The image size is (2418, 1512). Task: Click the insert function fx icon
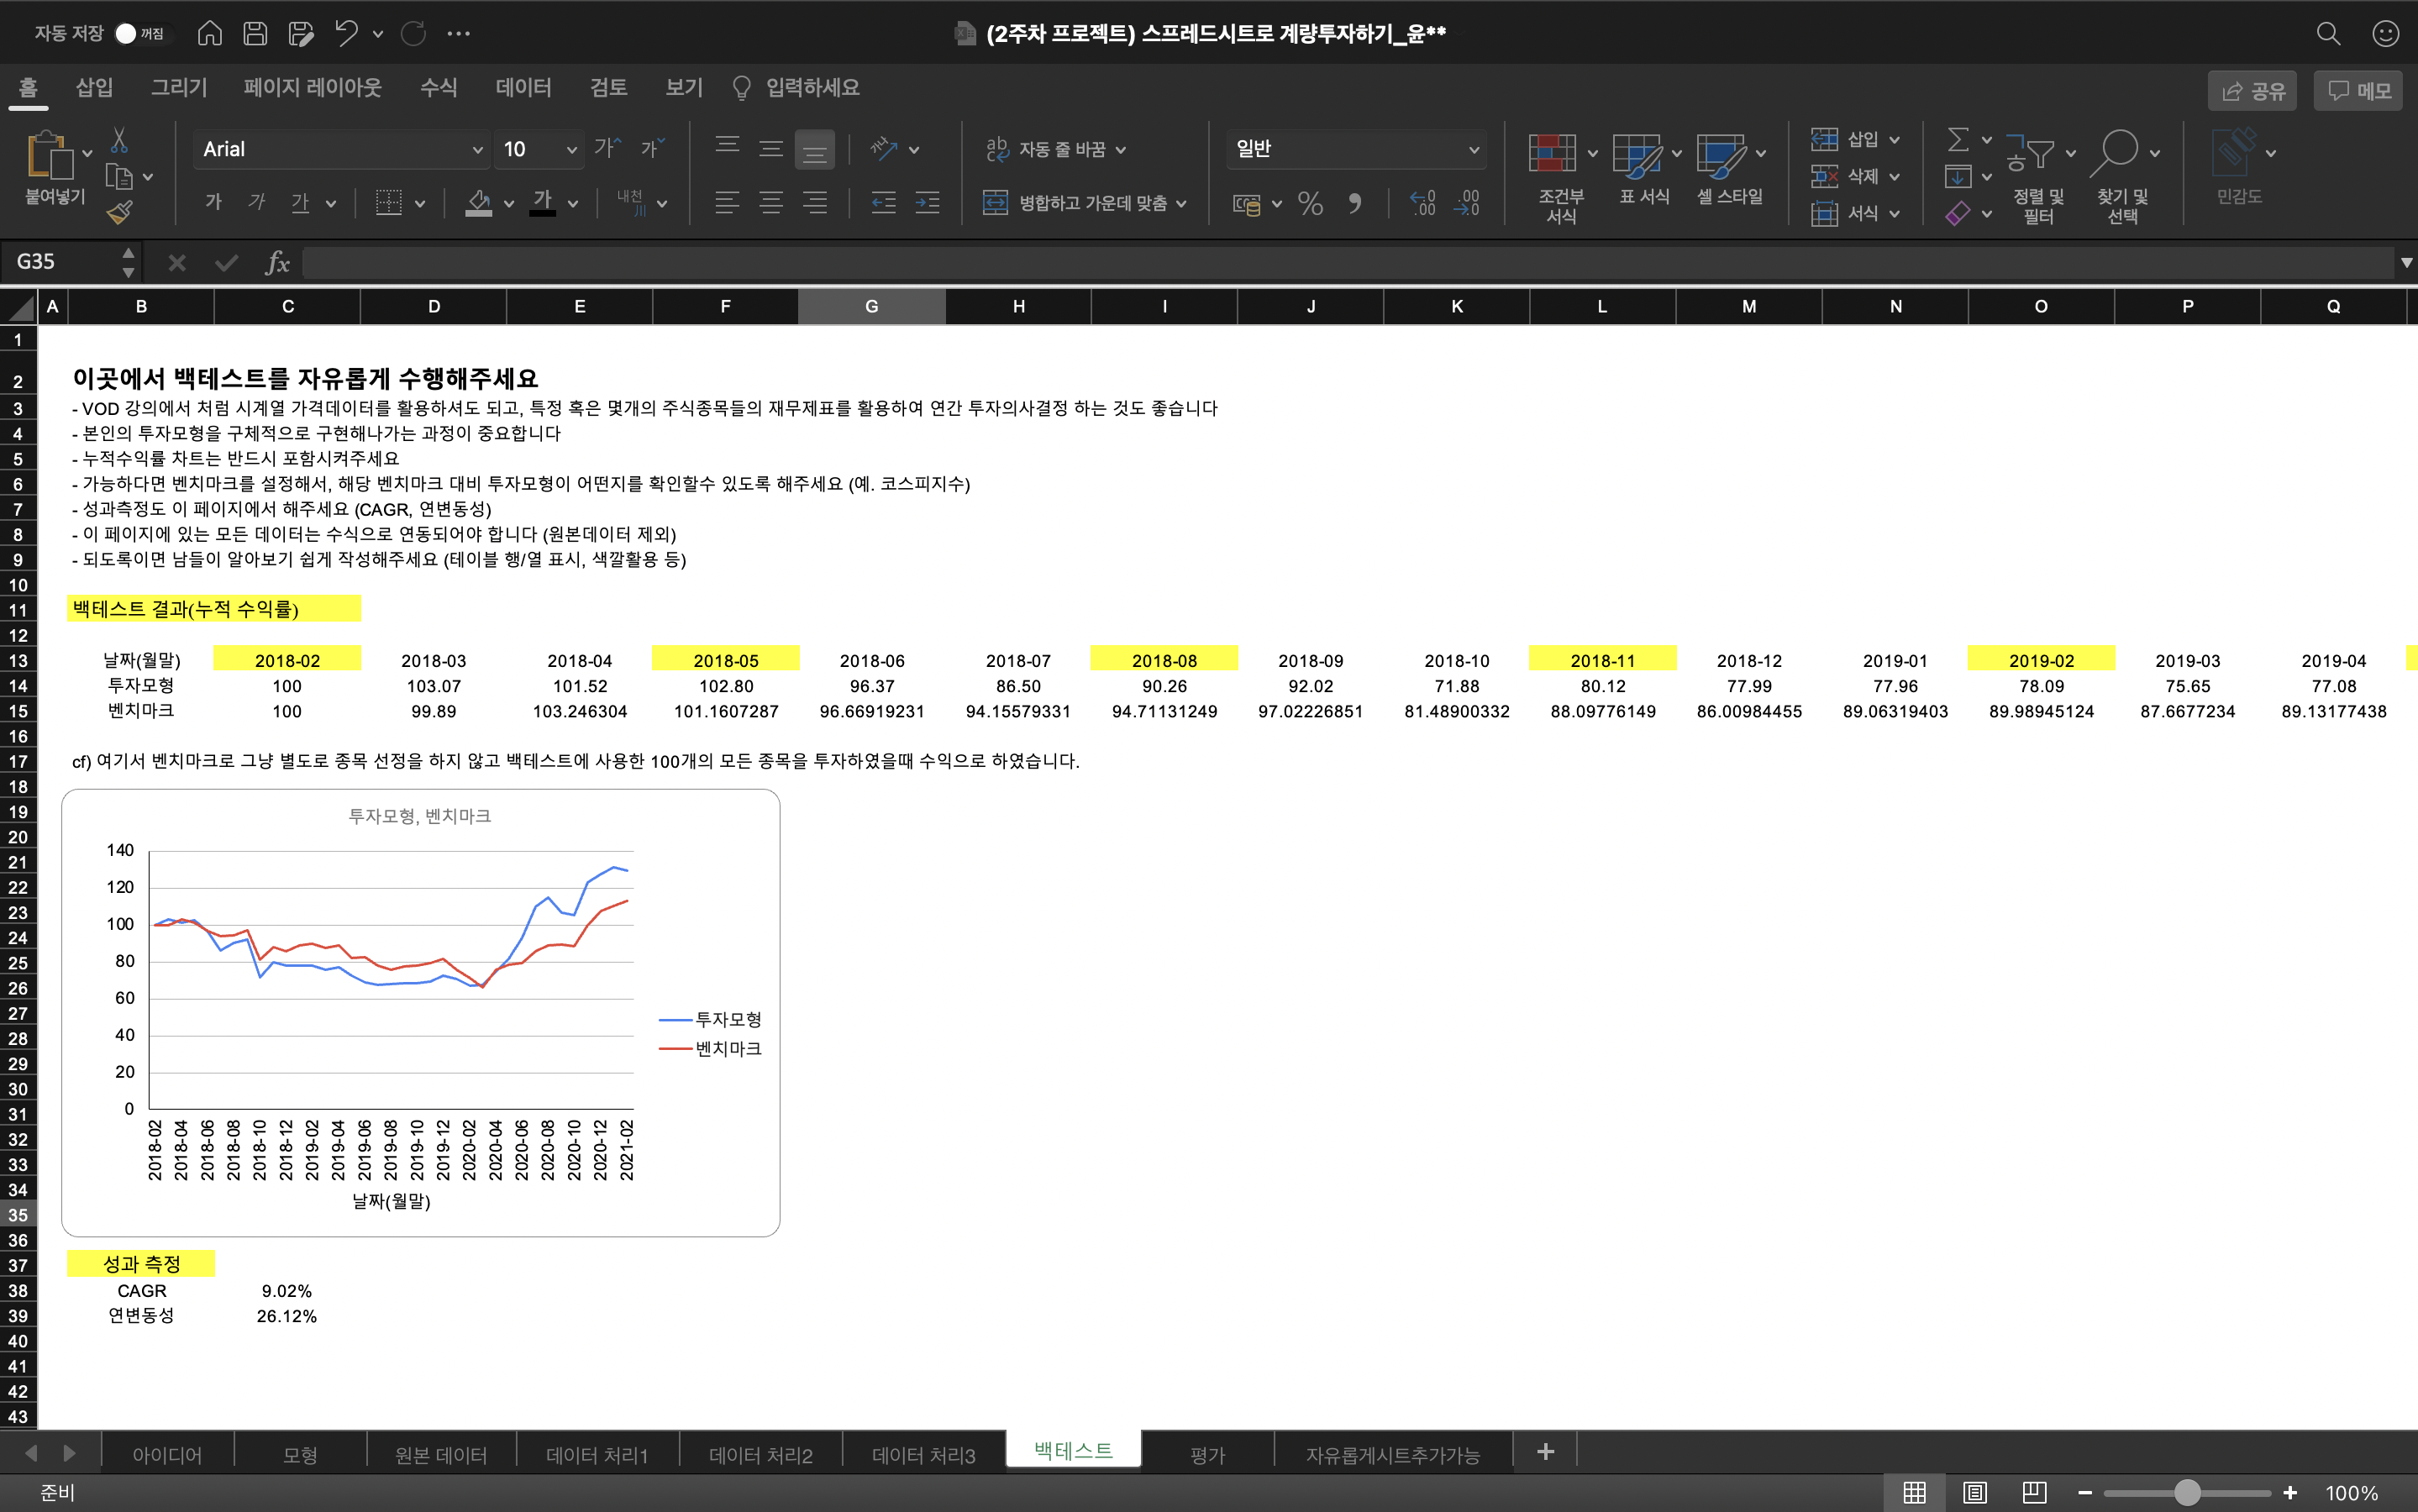tap(277, 263)
